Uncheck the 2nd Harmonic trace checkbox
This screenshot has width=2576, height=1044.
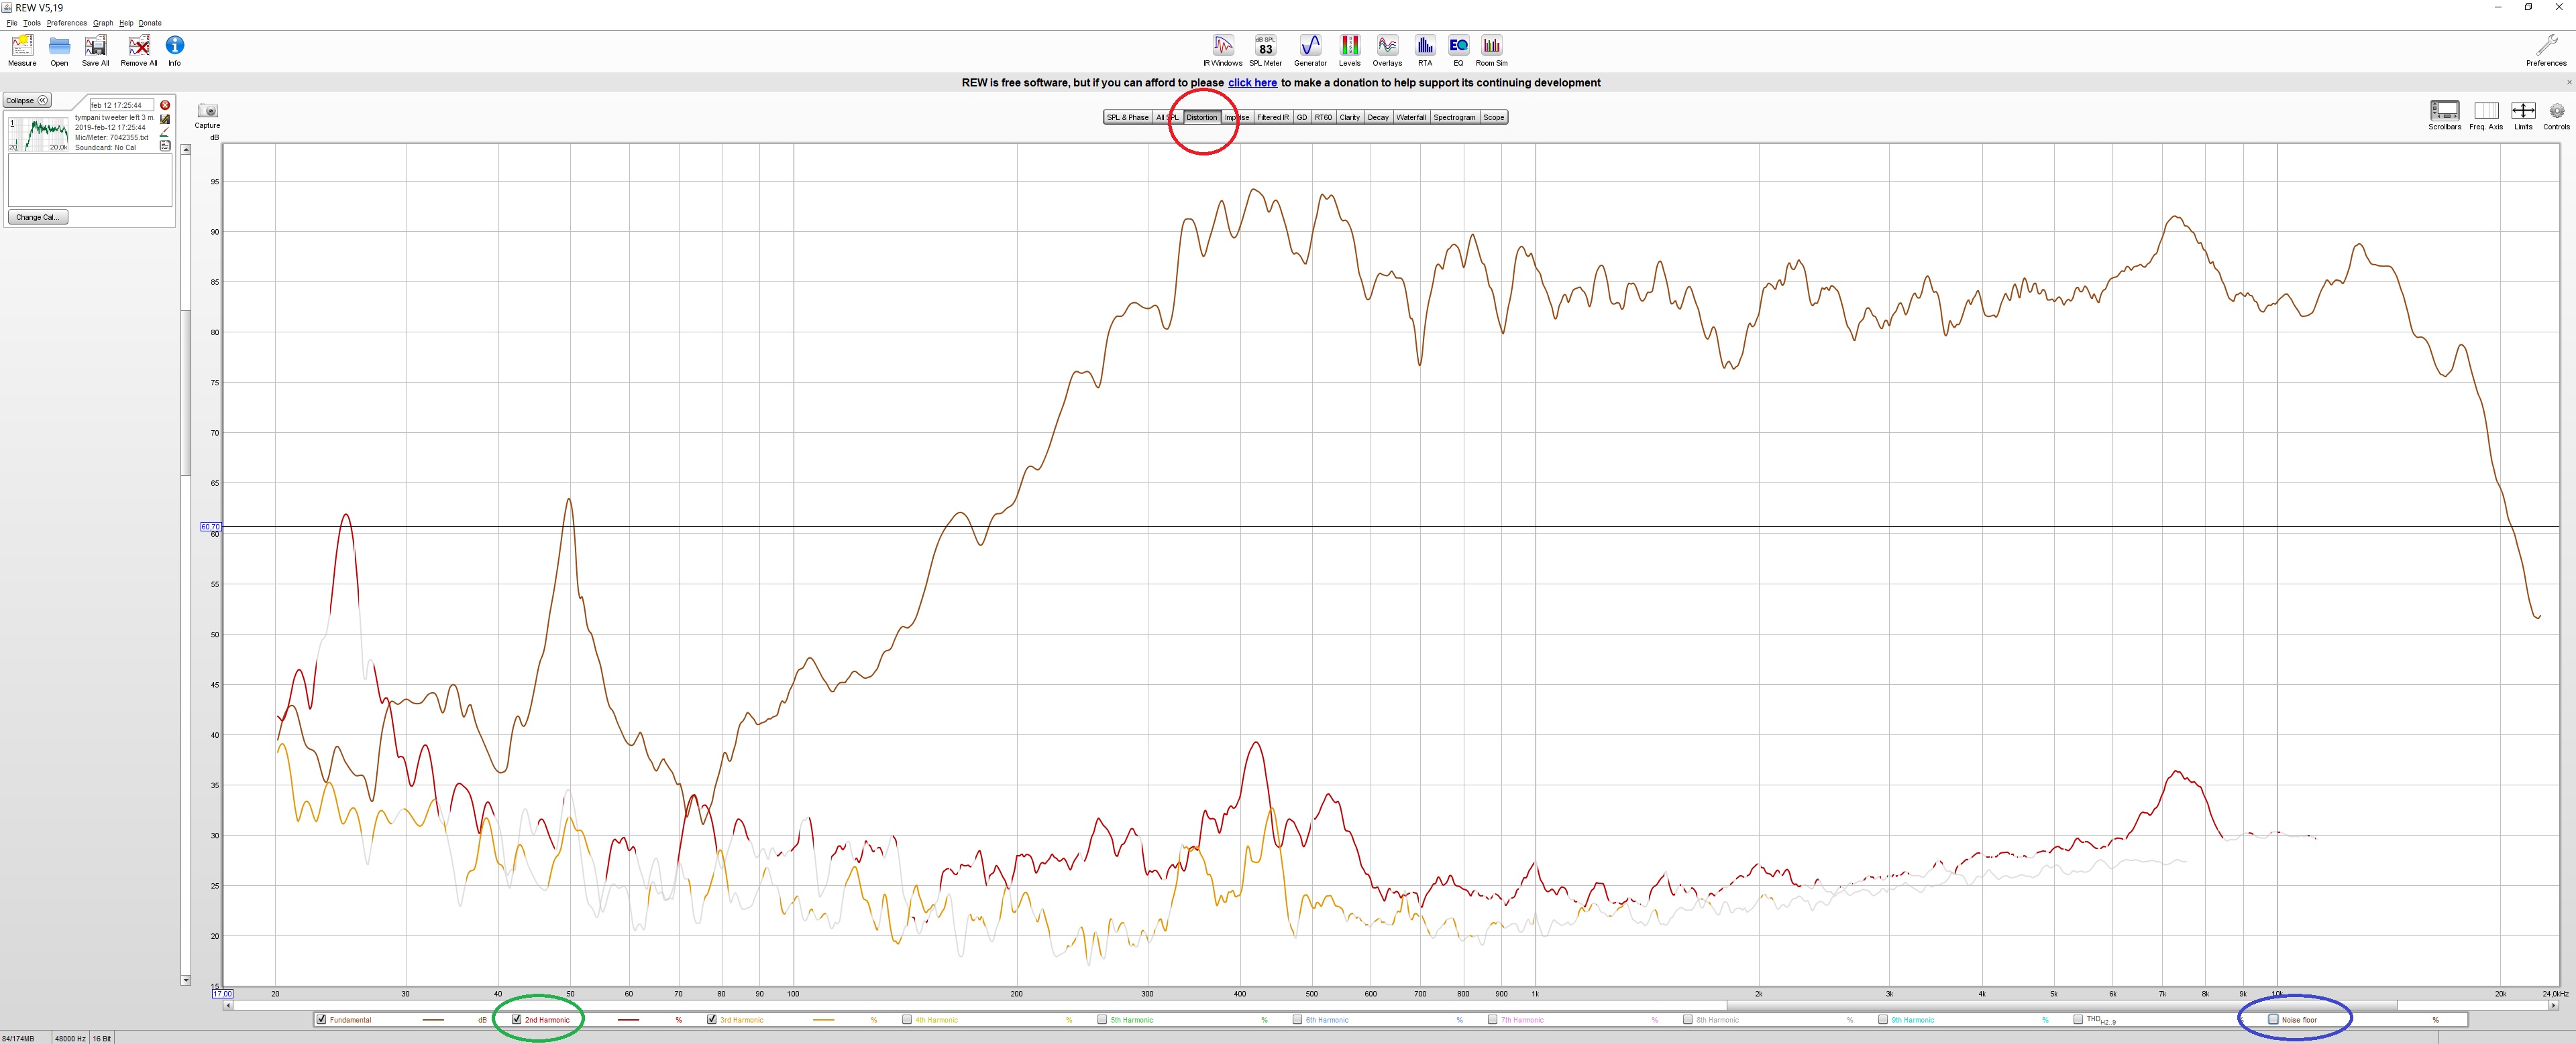point(517,1020)
